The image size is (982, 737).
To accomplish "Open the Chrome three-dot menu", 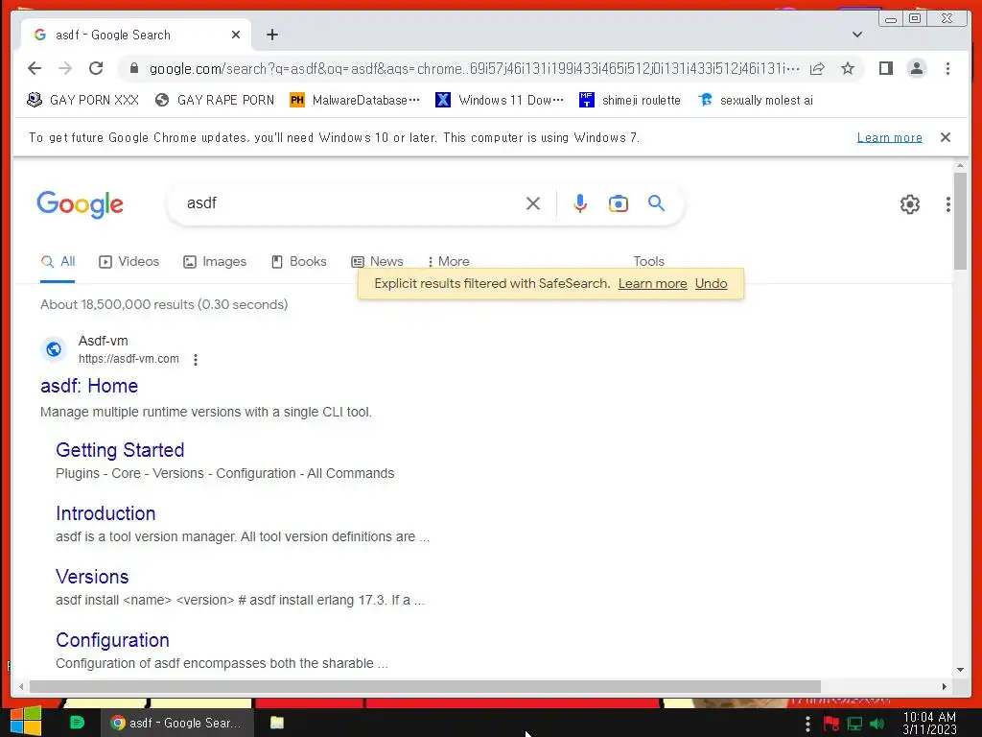I will click(x=947, y=68).
